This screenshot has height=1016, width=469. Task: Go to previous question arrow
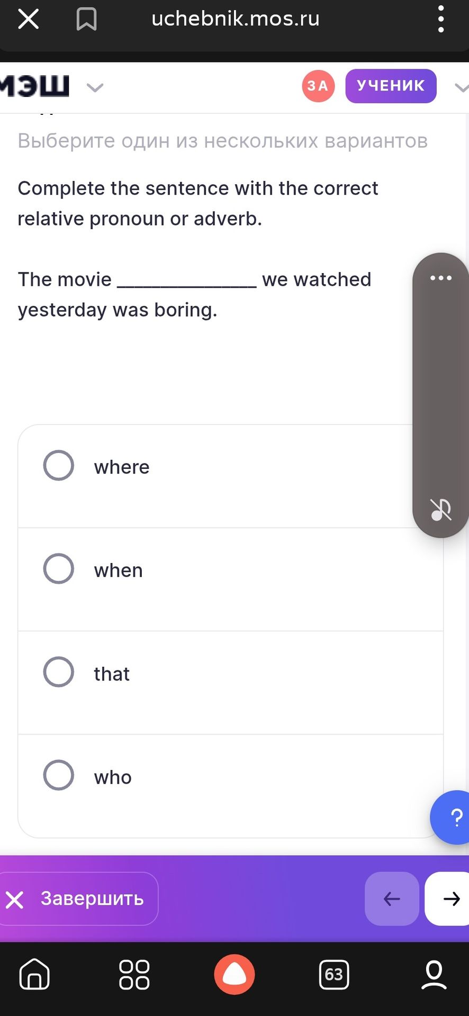click(x=392, y=899)
